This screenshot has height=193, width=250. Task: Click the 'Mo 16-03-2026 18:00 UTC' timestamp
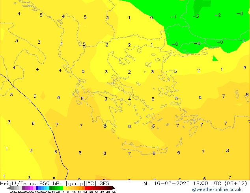[183, 184]
